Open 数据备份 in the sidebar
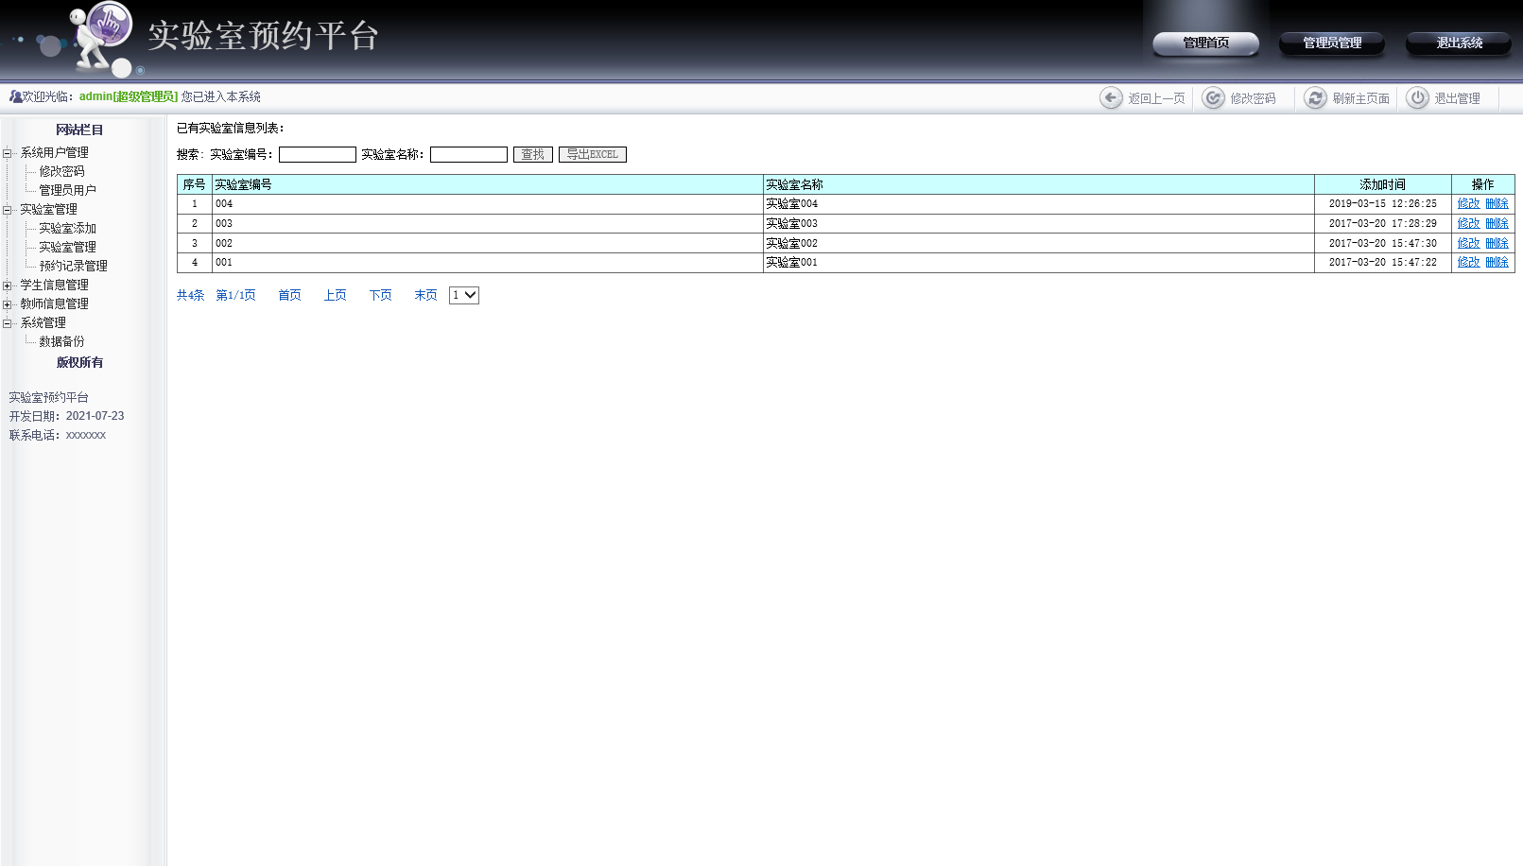This screenshot has height=866, width=1523. 61,341
